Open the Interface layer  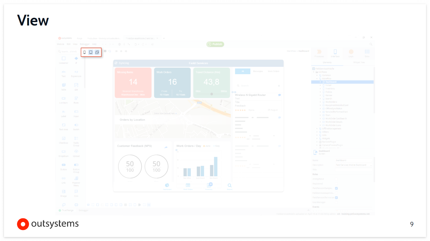[x=335, y=53]
